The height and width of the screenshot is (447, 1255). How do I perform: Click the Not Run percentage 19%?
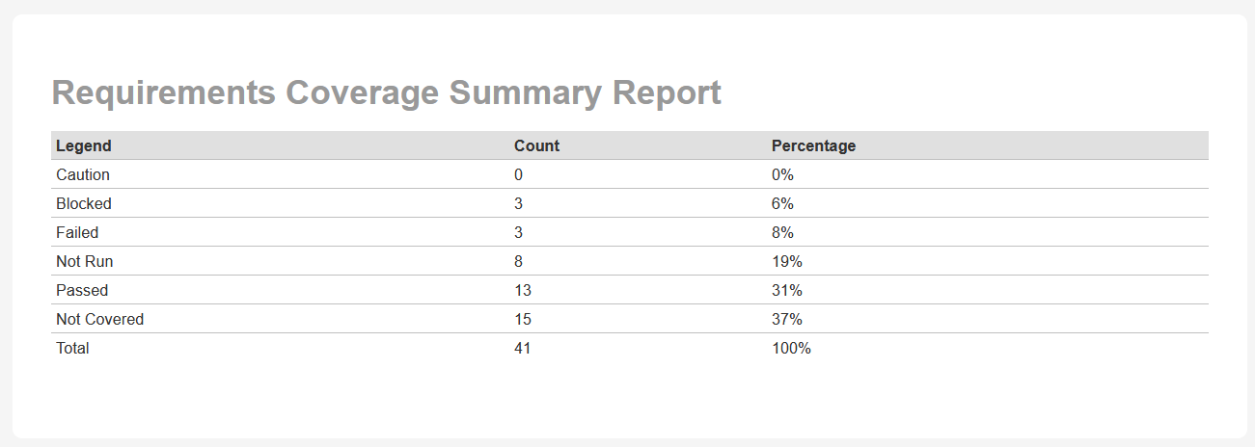coord(787,262)
